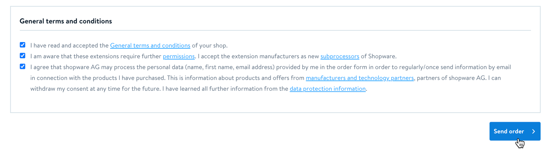View the data protection information link
This screenshot has height=158, width=552.
(327, 89)
